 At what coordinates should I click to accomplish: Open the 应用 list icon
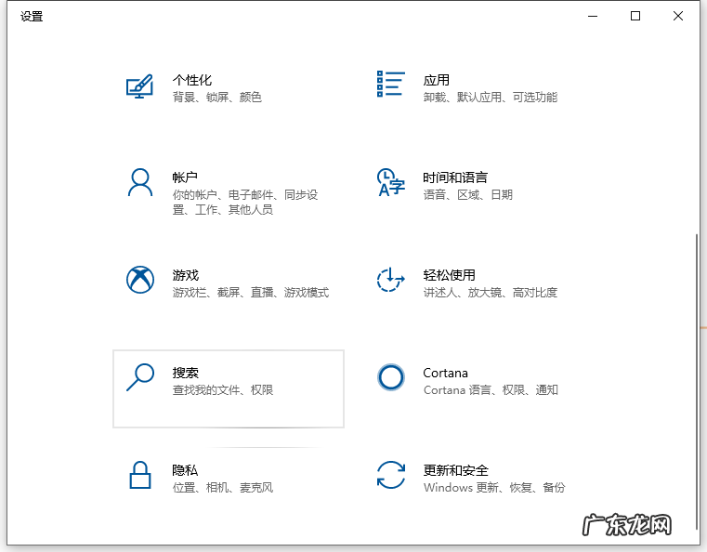(391, 84)
